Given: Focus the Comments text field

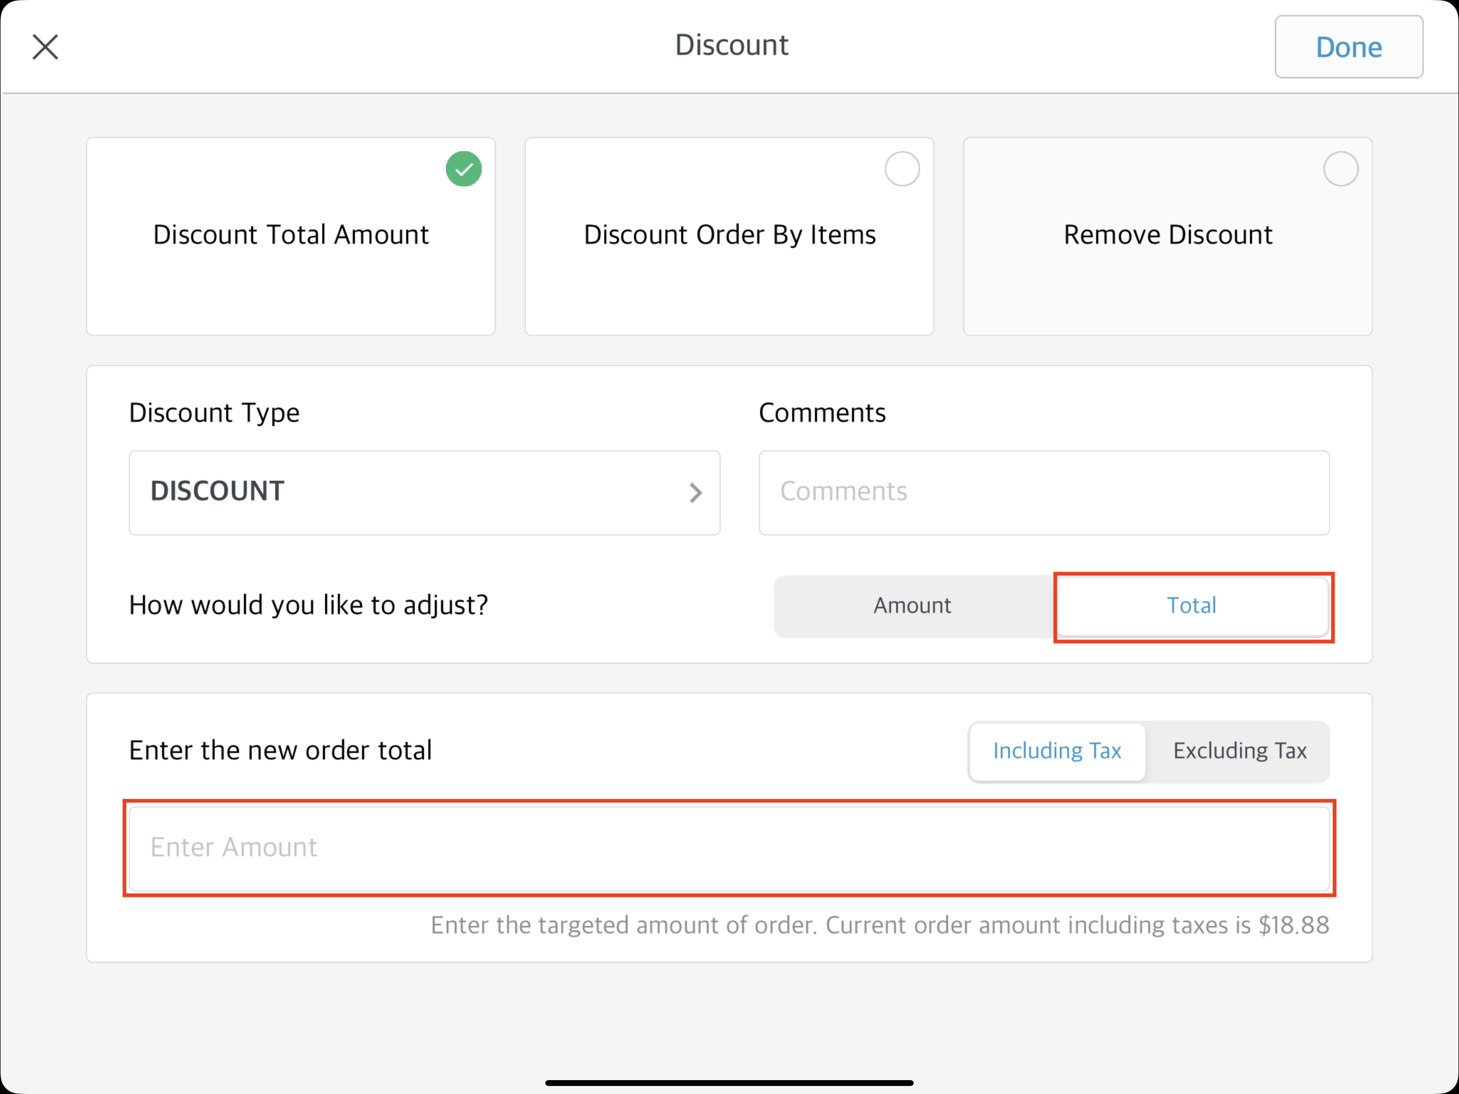Looking at the screenshot, I should point(1044,492).
